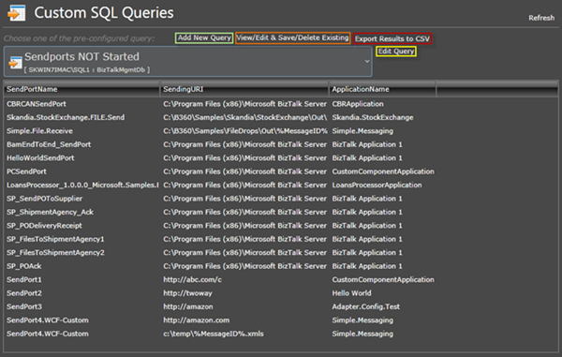Image resolution: width=562 pixels, height=357 pixels.
Task: Click the C:\B360\Samples\FileDrops\Out\%MessageID% cell
Action: click(245, 131)
